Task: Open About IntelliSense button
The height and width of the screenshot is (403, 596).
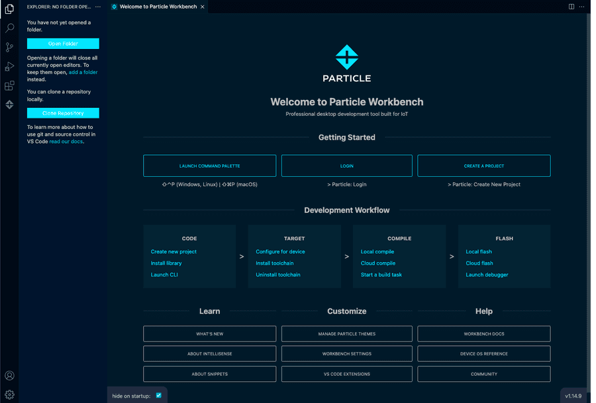Action: pyautogui.click(x=209, y=353)
